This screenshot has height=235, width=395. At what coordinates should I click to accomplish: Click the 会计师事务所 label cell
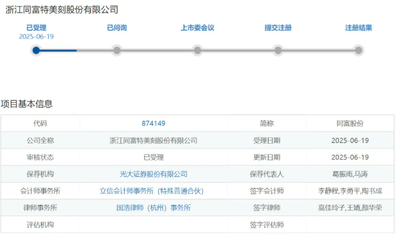click(40, 191)
